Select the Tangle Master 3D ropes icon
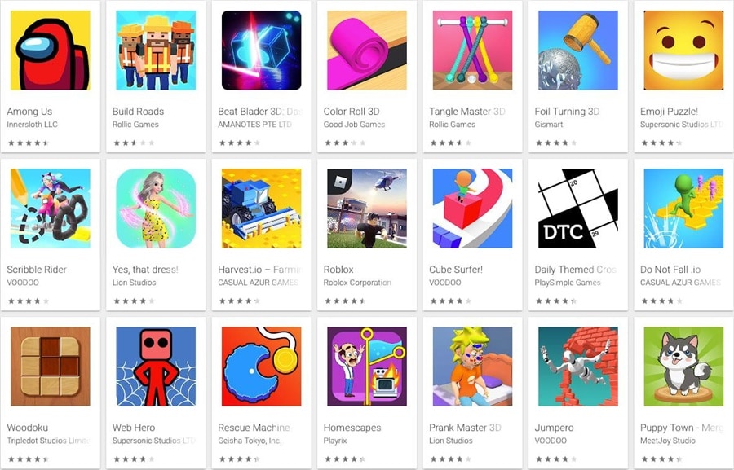The height and width of the screenshot is (470, 734). (x=472, y=50)
